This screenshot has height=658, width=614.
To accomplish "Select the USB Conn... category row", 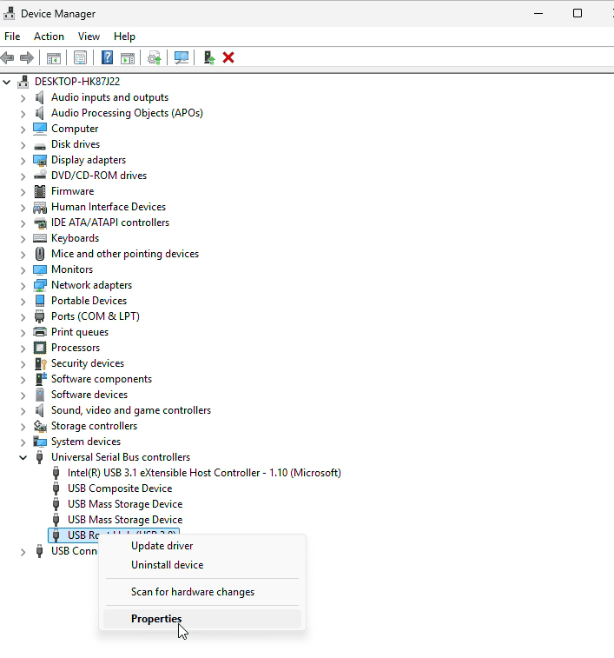I will click(74, 551).
